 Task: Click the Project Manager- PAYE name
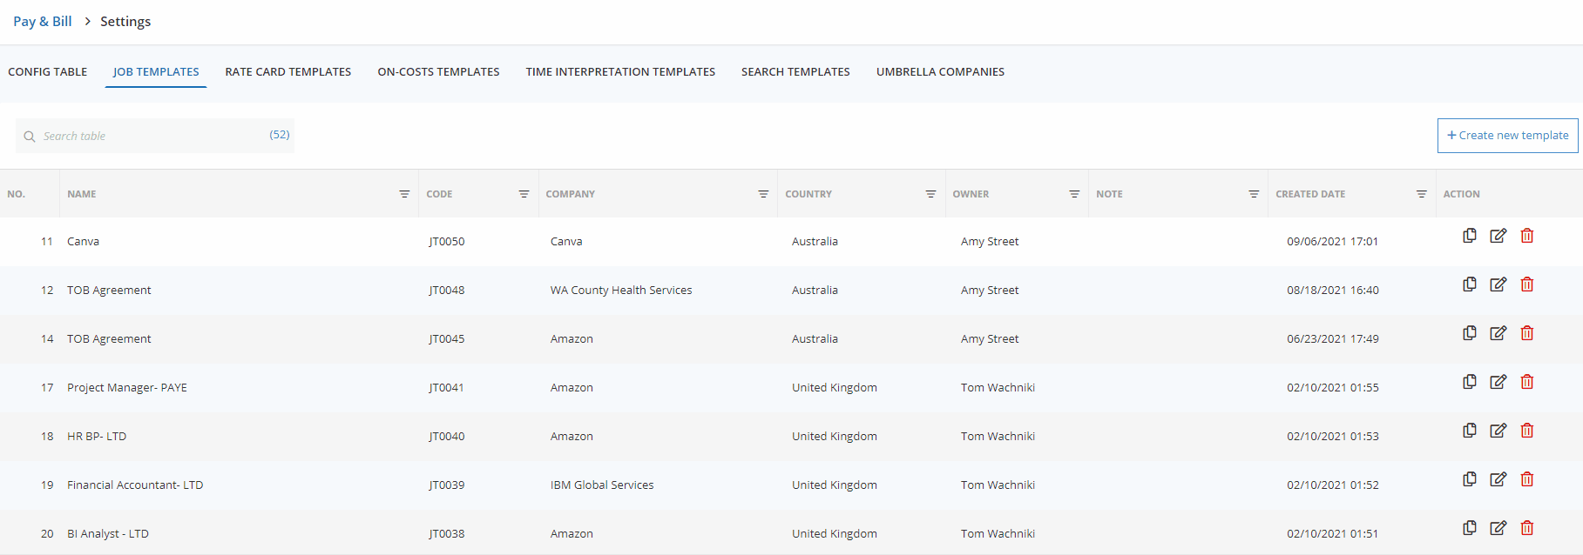click(x=127, y=388)
